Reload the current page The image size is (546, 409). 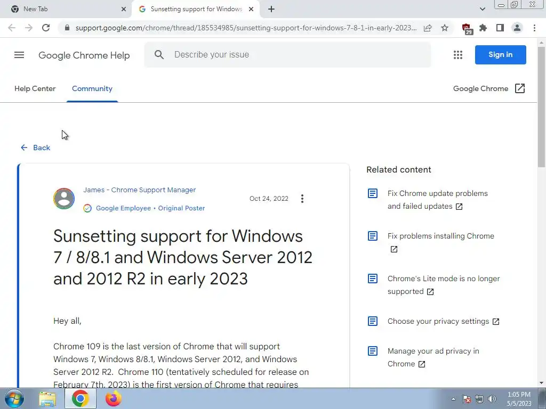coord(46,28)
